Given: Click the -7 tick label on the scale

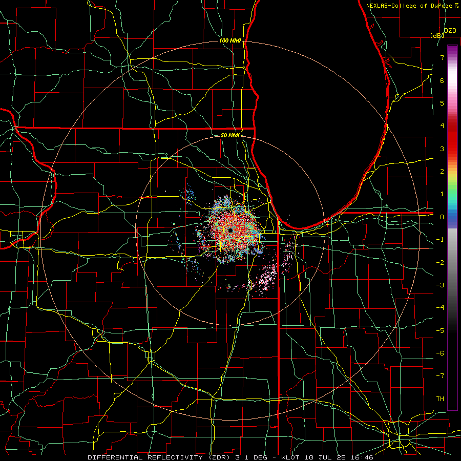Looking at the screenshot, I should point(440,376).
